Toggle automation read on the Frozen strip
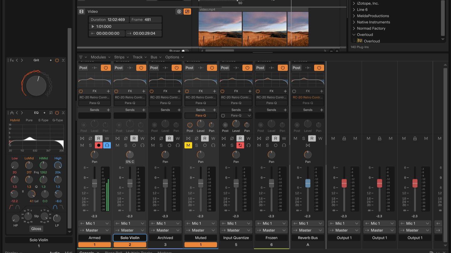 click(x=276, y=138)
